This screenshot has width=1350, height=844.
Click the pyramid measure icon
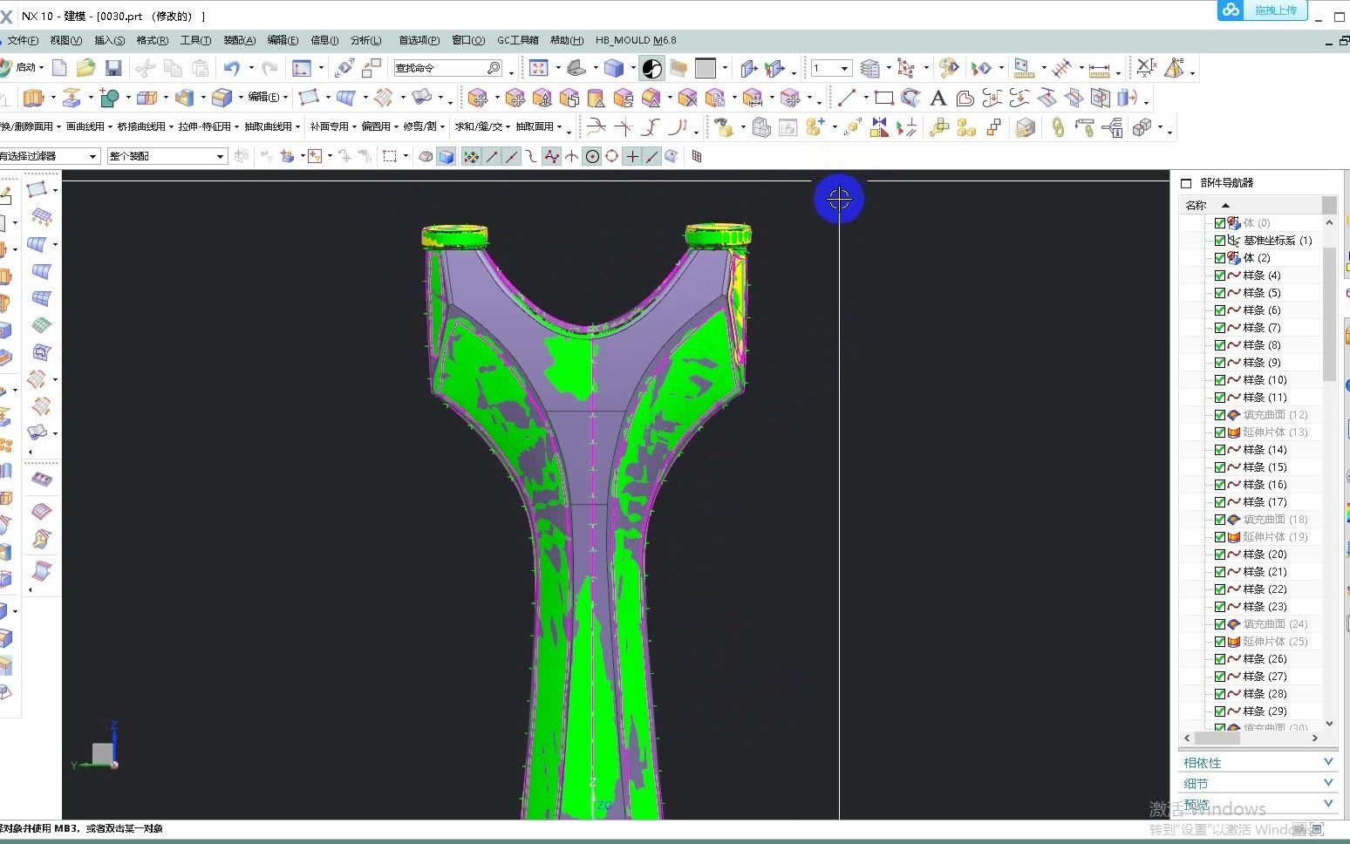[1175, 68]
